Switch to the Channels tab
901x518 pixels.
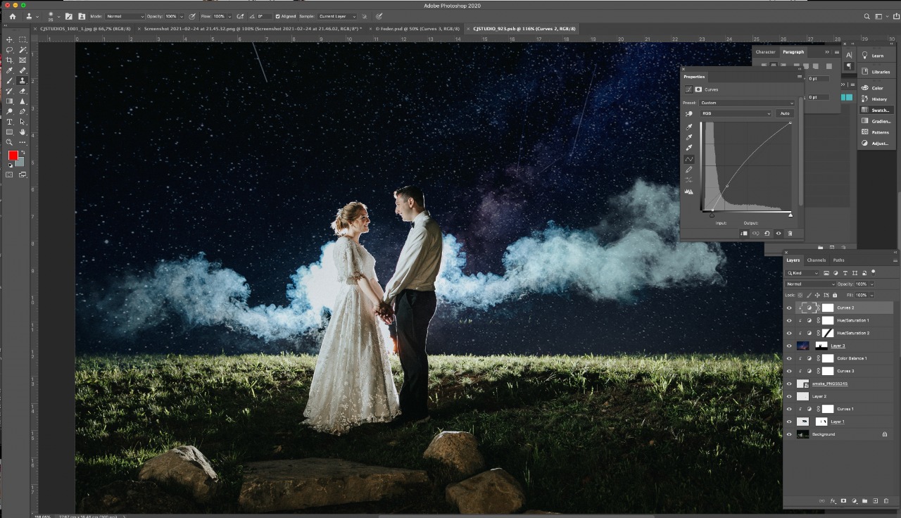(817, 260)
